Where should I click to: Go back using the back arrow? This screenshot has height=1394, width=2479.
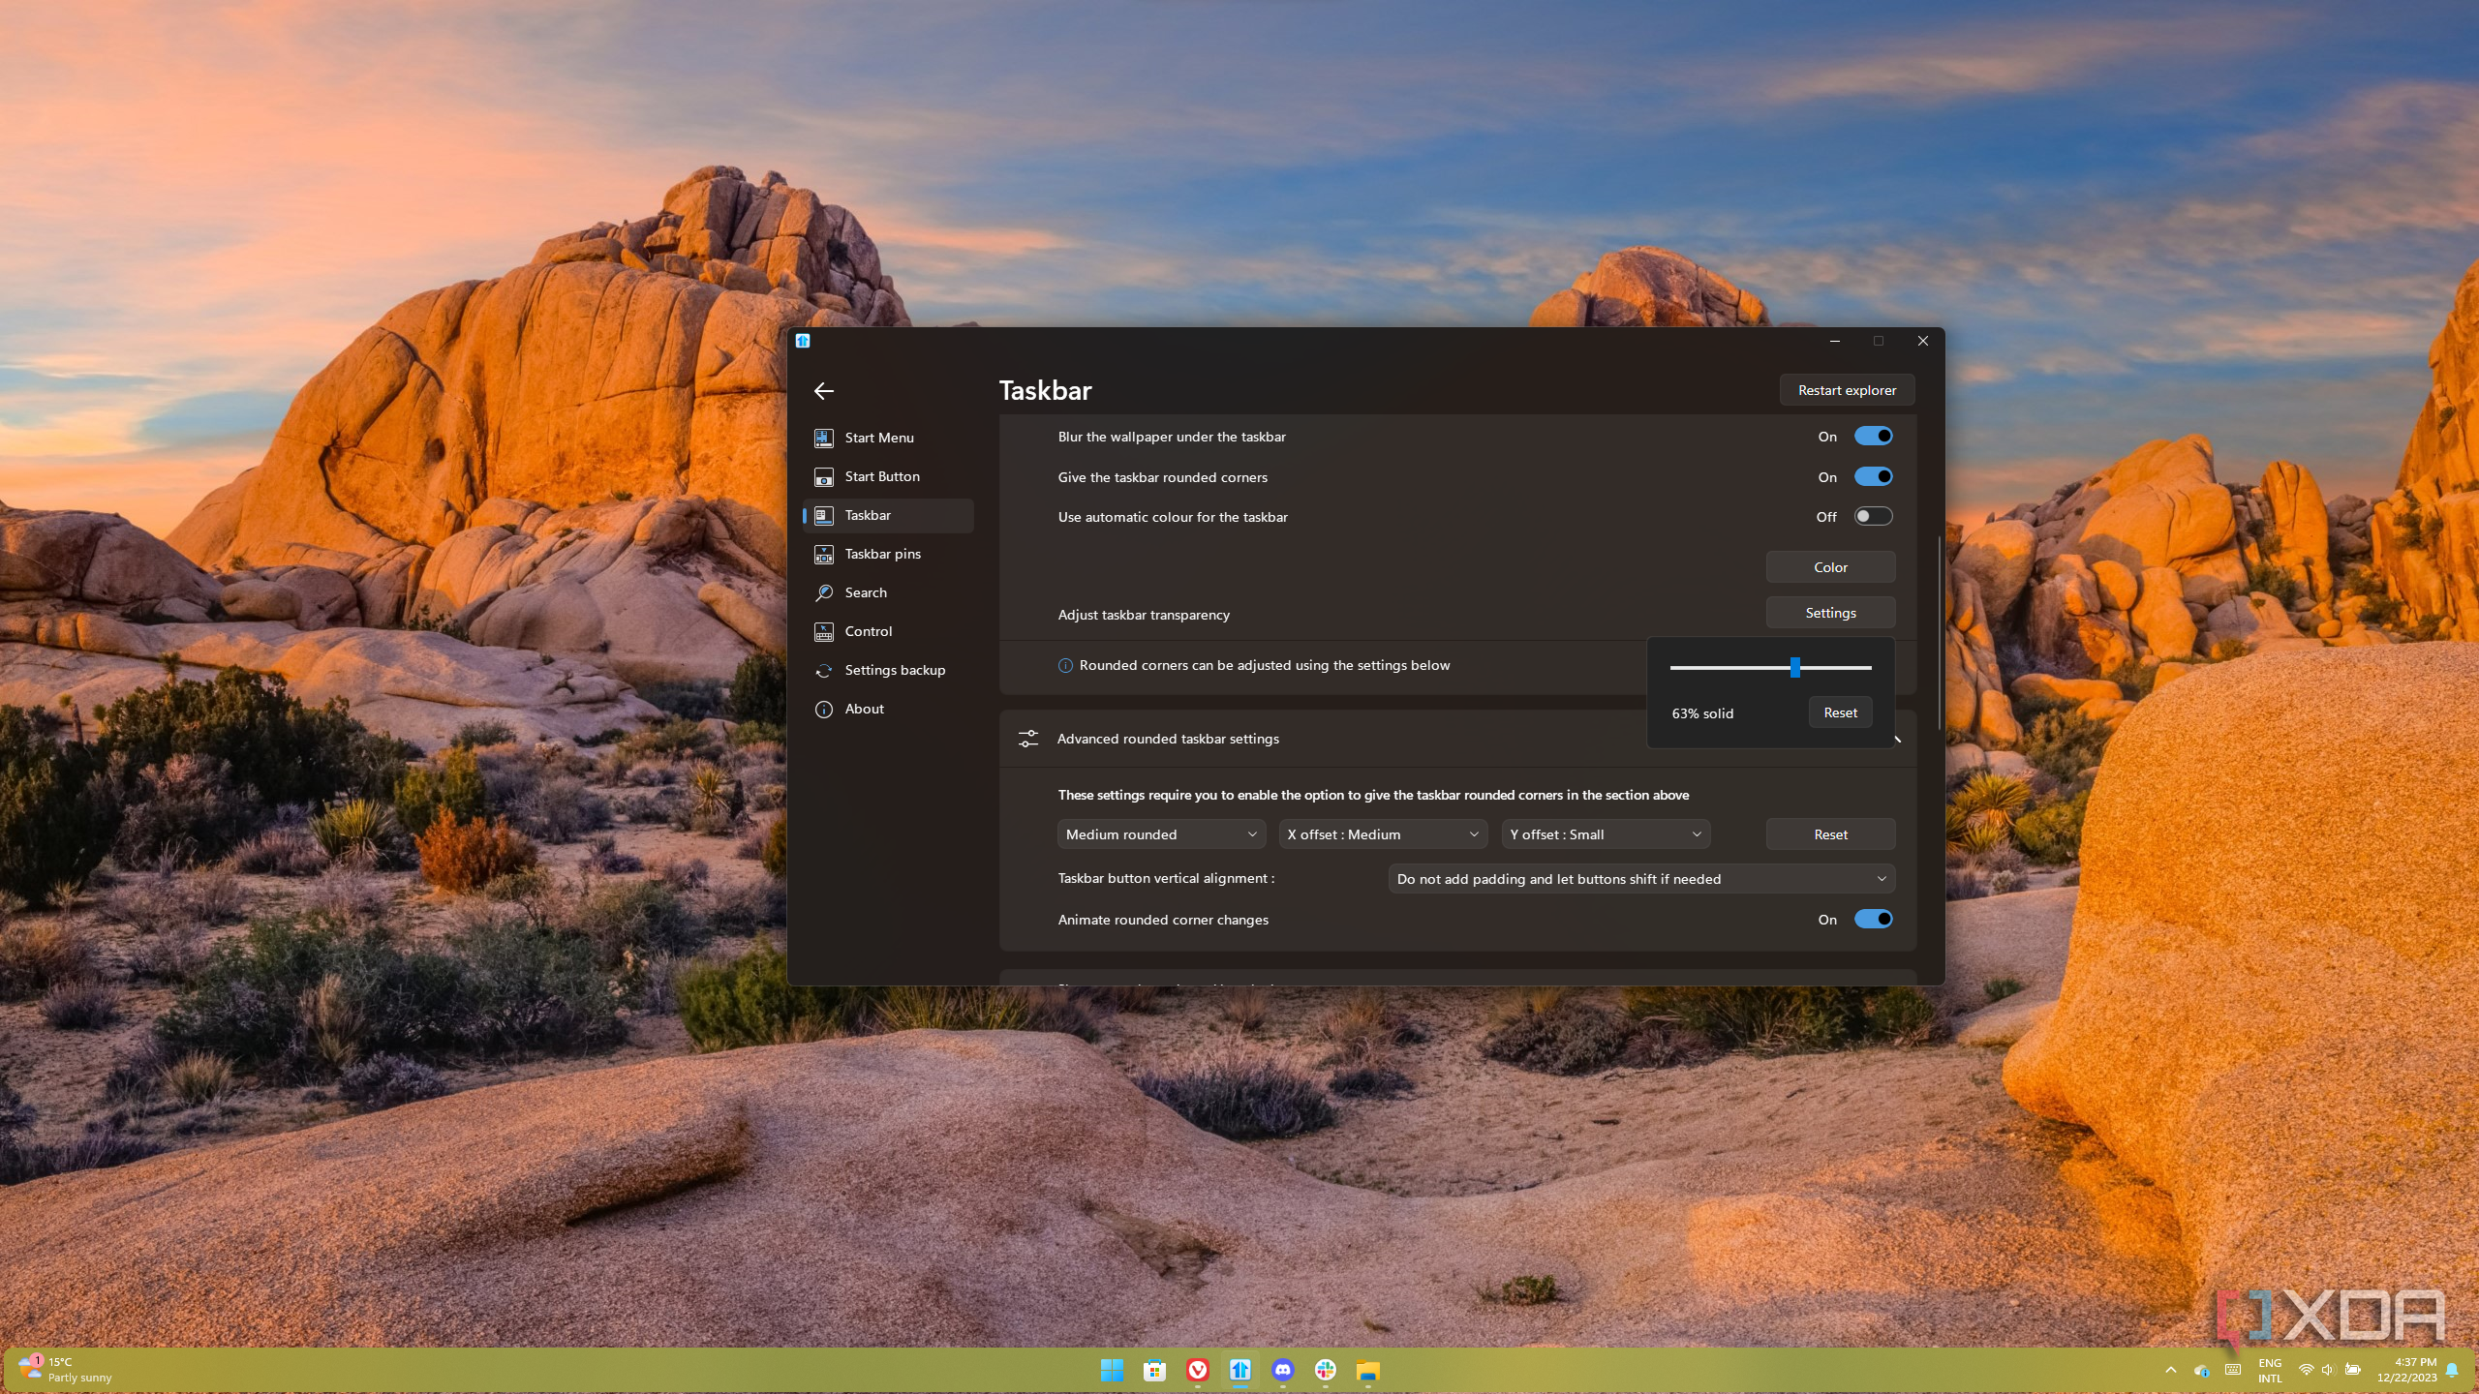point(823,391)
